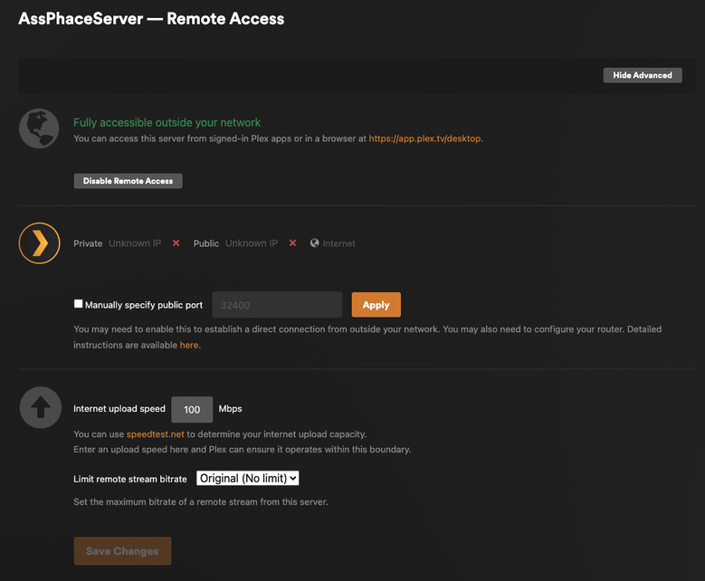Open the app.plex.tv/desktop link

(x=424, y=138)
